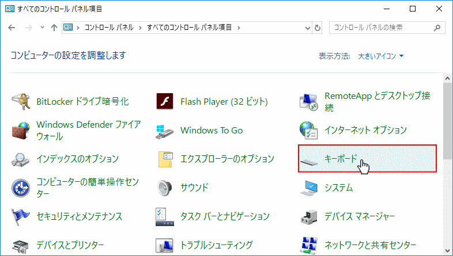Open the システム link text

(x=338, y=188)
